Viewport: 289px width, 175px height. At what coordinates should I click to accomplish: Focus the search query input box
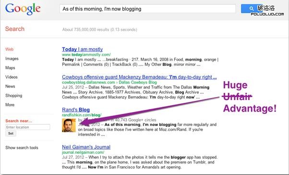[147, 9]
